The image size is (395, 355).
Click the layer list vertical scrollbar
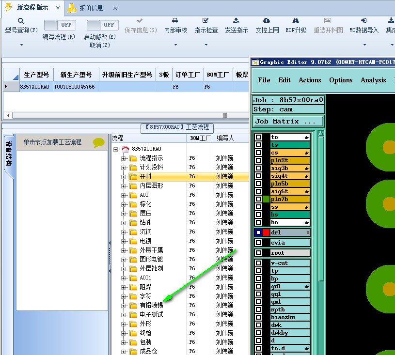coord(321,209)
